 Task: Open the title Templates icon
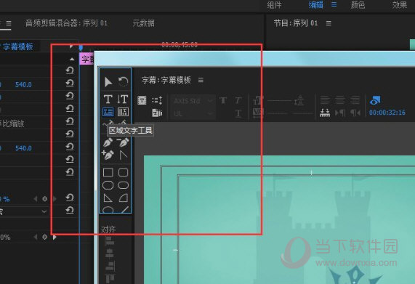pos(157,113)
